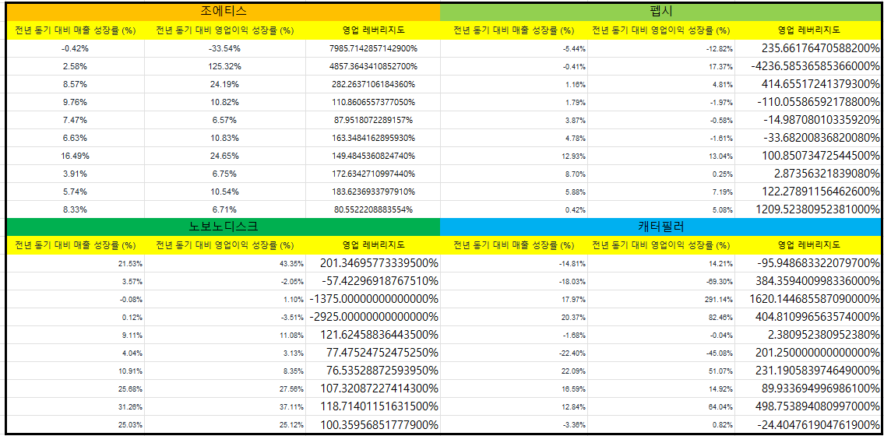Click the blue 캐터필러 header cell
The image size is (884, 436).
coord(660,227)
